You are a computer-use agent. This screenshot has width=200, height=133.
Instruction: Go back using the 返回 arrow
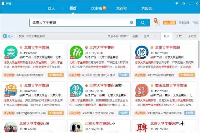click(8, 36)
